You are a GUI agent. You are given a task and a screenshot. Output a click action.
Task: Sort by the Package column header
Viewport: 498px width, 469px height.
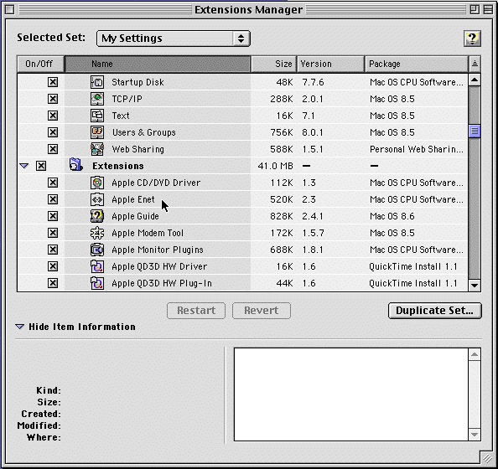point(417,64)
